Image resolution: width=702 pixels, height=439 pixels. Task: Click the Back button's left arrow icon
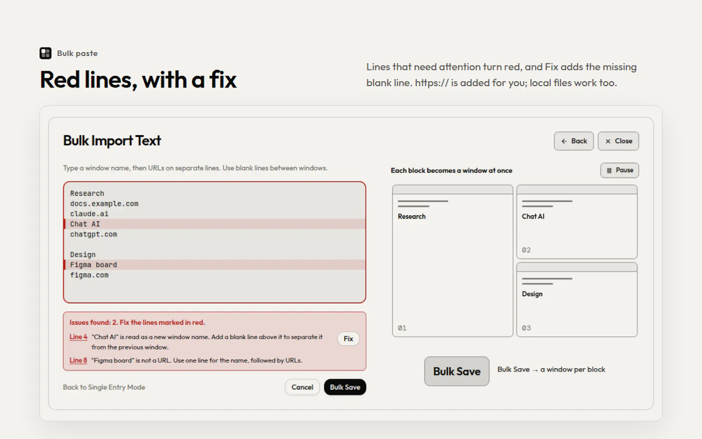564,141
